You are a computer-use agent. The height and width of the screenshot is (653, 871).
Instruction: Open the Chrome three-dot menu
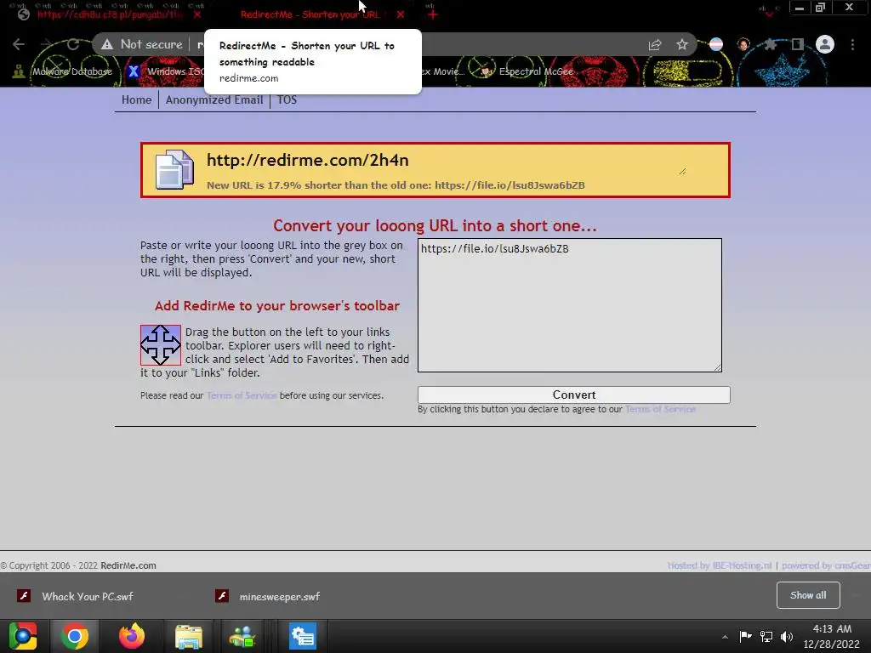point(852,44)
